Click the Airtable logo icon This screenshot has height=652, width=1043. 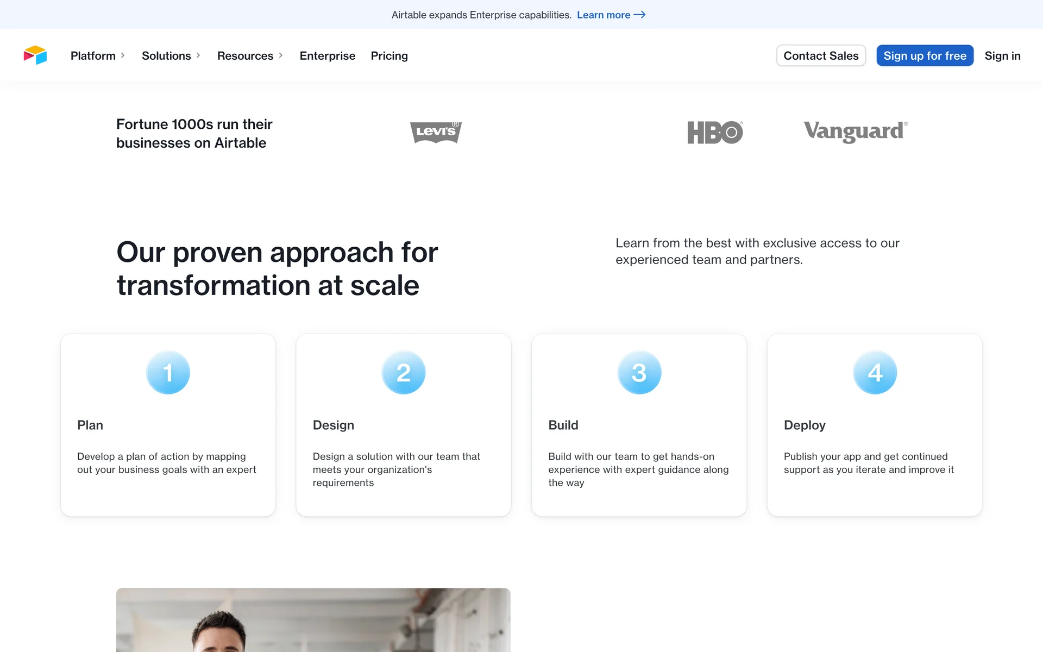pyautogui.click(x=35, y=55)
